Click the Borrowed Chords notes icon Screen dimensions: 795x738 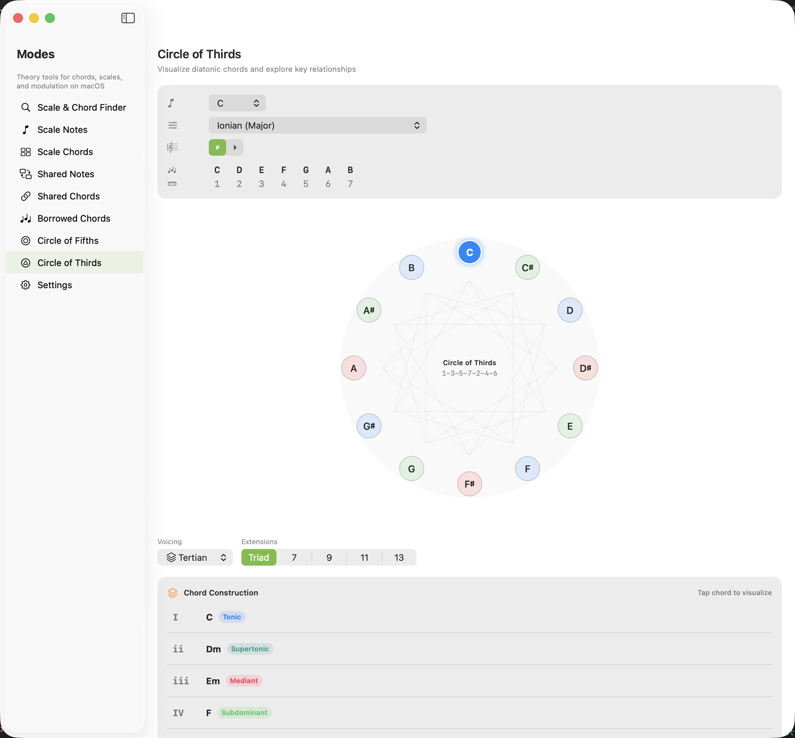26,218
